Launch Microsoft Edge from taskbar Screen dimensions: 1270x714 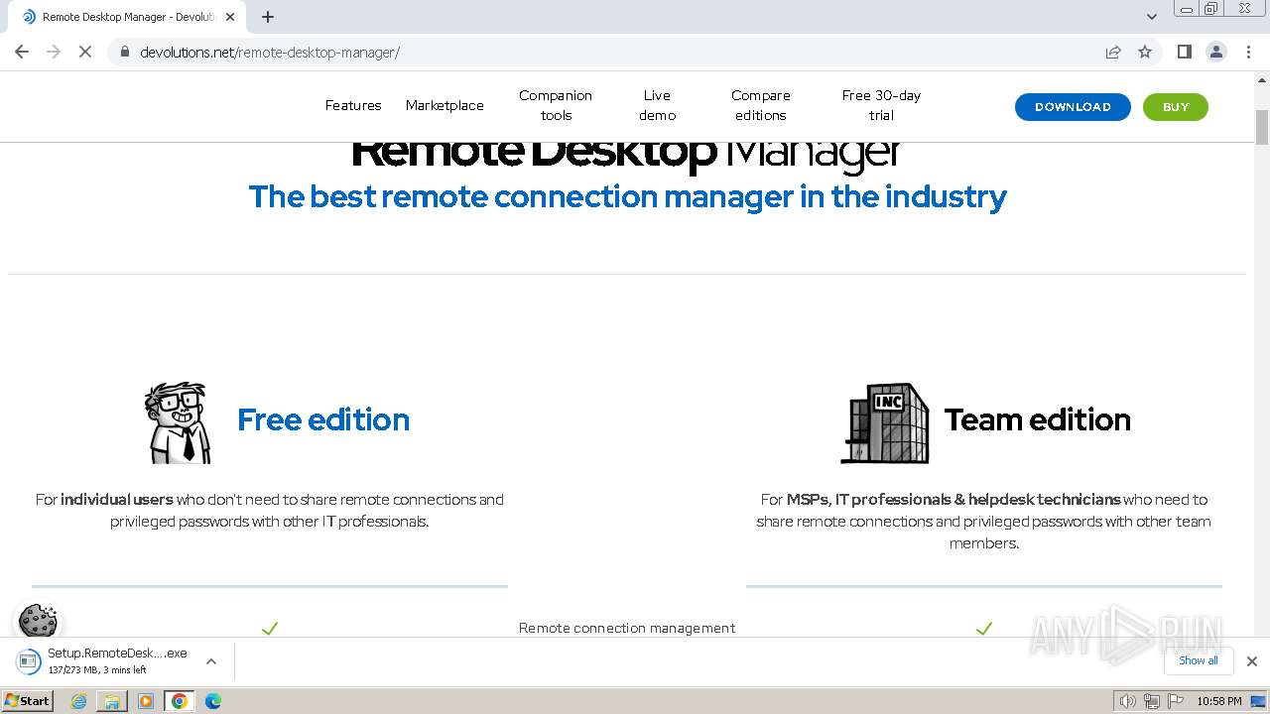[x=213, y=701]
